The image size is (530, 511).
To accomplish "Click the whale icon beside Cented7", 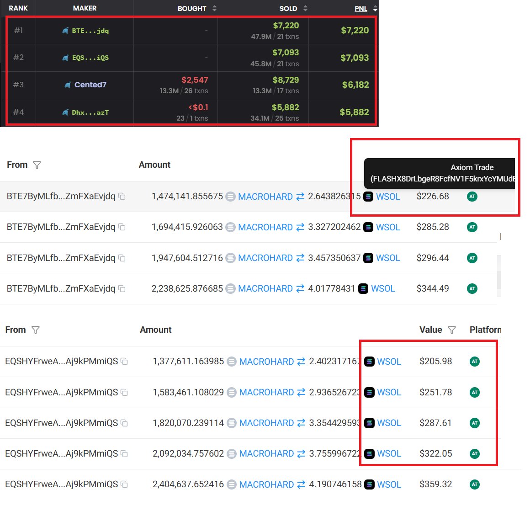I will [x=68, y=85].
